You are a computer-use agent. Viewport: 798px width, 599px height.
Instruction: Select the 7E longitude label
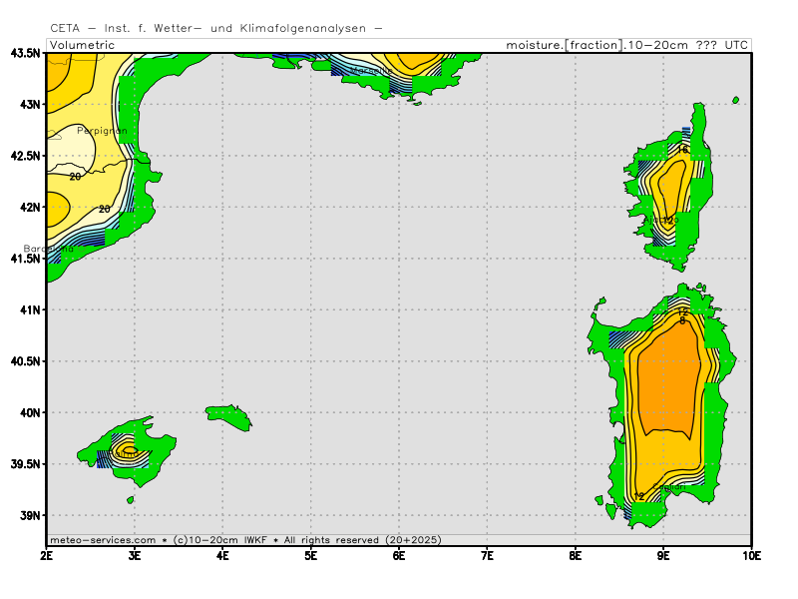487,556
